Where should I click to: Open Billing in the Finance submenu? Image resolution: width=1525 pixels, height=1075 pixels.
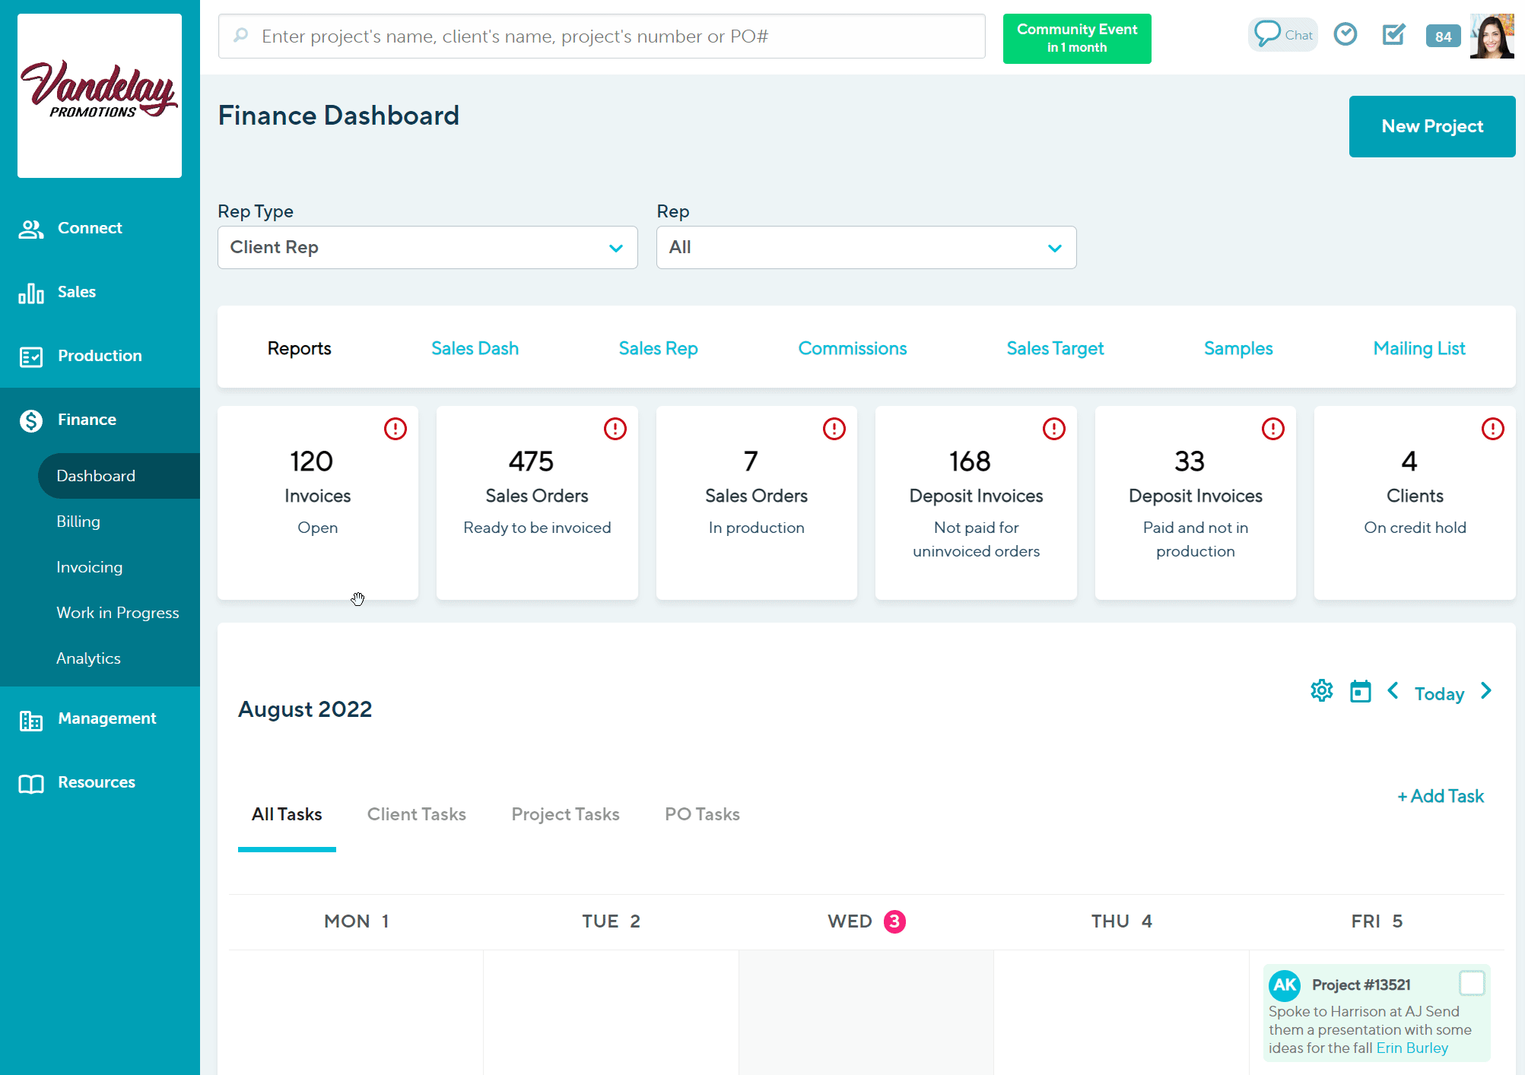coord(78,522)
